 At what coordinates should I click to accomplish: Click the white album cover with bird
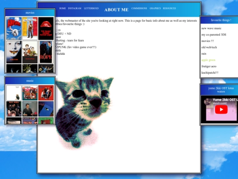pyautogui.click(x=14, y=93)
